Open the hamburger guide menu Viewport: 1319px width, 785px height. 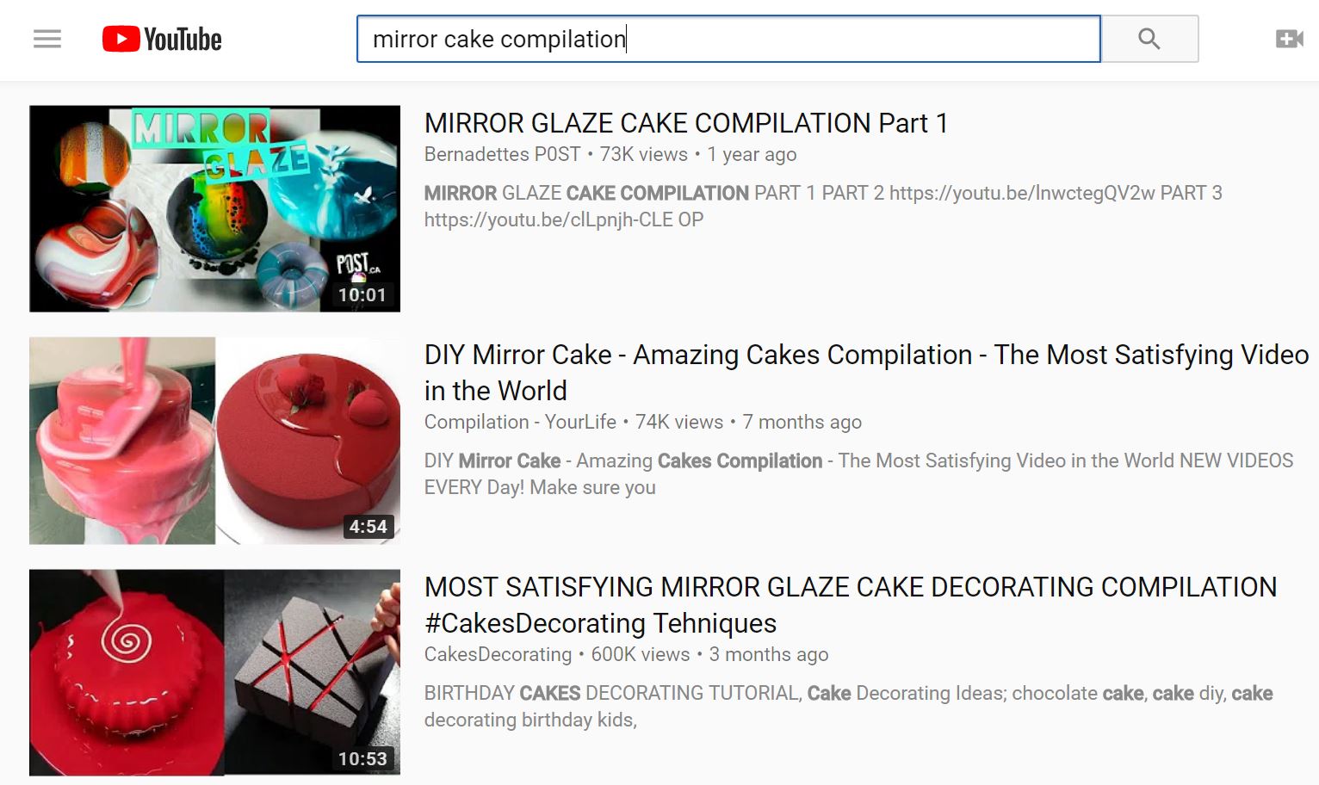(x=47, y=39)
